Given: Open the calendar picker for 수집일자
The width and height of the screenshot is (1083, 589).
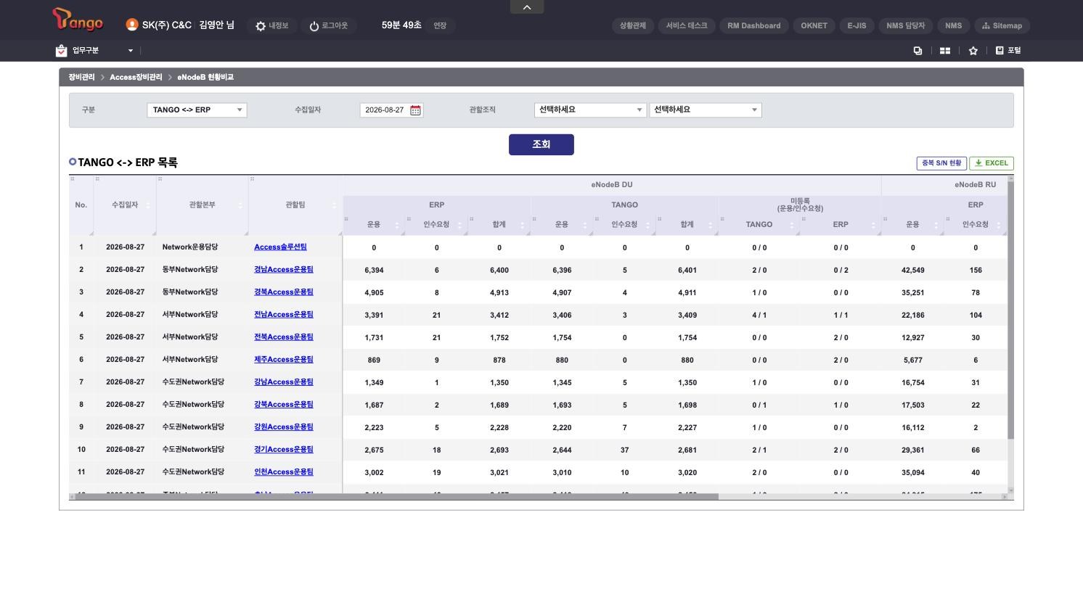Looking at the screenshot, I should [415, 110].
